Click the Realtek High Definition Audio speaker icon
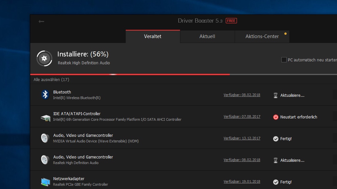This screenshot has height=189, width=337. pos(45,160)
